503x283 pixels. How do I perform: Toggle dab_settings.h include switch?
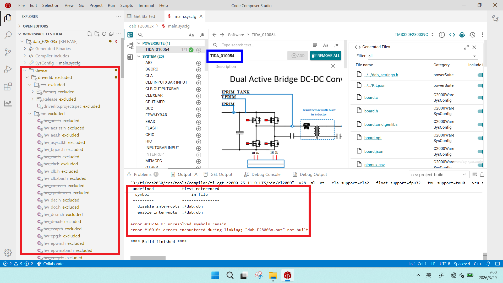click(480, 75)
